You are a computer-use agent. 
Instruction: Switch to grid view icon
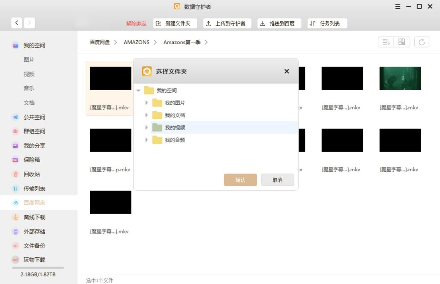(x=402, y=42)
